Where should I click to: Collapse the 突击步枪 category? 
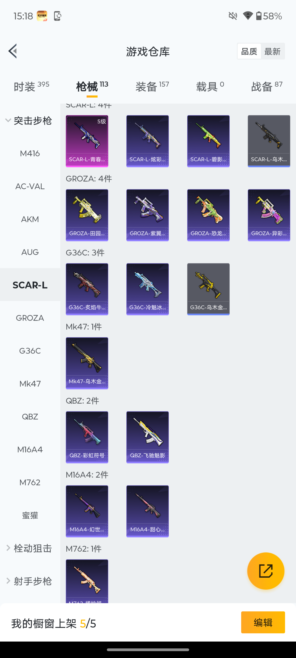[x=29, y=120]
